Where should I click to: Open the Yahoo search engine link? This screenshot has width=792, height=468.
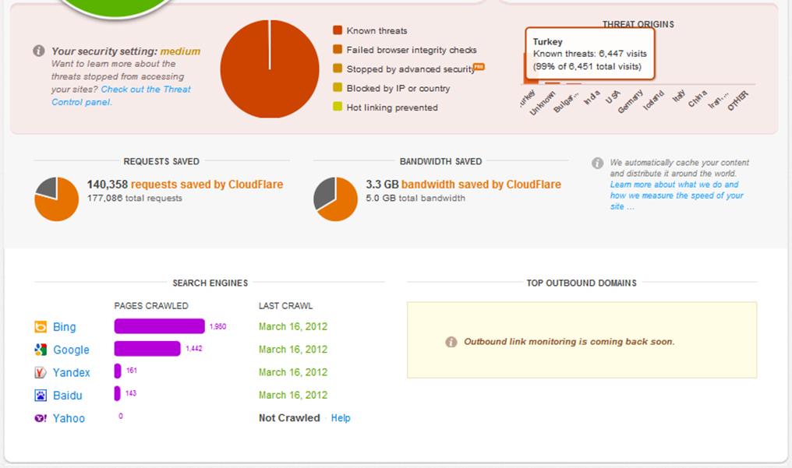click(x=69, y=418)
